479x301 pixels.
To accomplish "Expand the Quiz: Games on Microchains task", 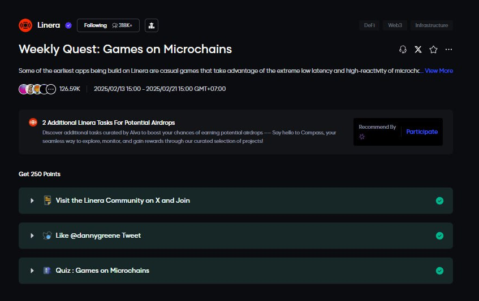I will coord(32,271).
